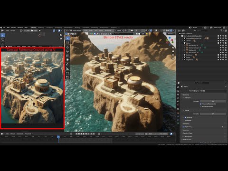
Task: Select the Cursor tool in 3D viewport
Action: point(67,43)
